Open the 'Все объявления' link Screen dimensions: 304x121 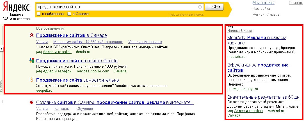tap(50, 29)
